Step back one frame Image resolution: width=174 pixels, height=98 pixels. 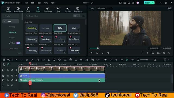pos(91,53)
